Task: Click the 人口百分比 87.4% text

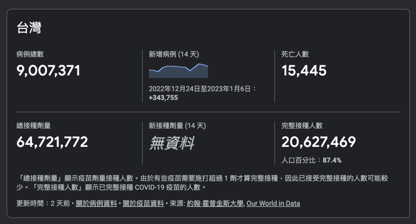Action: pyautogui.click(x=311, y=160)
